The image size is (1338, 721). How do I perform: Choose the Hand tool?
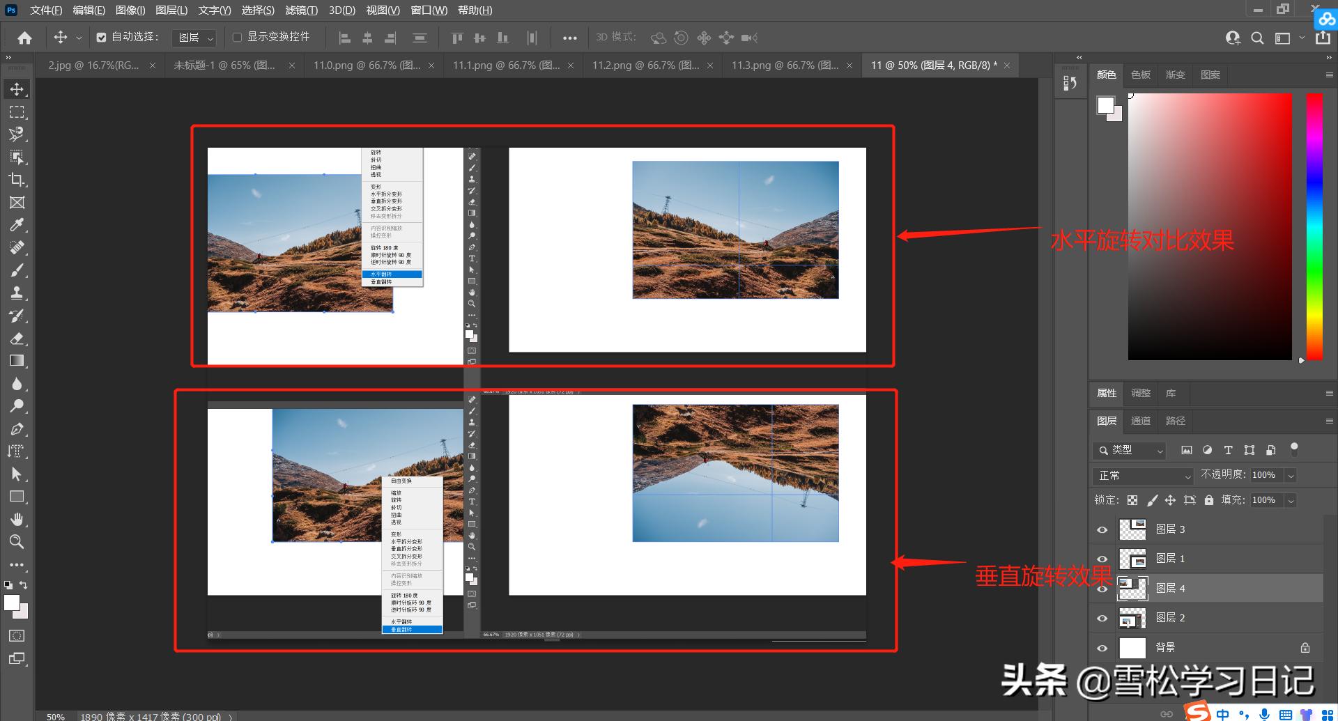point(17,519)
